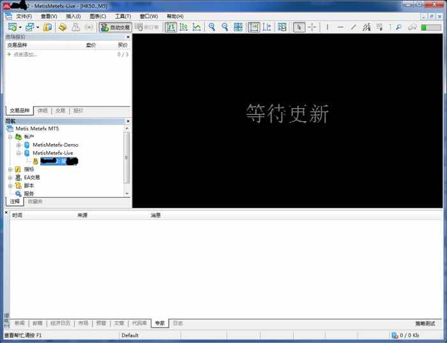
Task: Select the 注释 tab in navigator
Action: 15,201
